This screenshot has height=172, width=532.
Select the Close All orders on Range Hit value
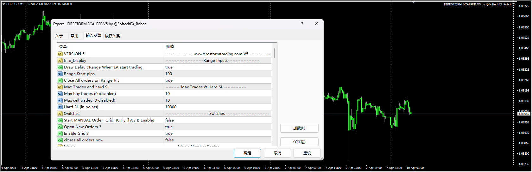pyautogui.click(x=218, y=80)
